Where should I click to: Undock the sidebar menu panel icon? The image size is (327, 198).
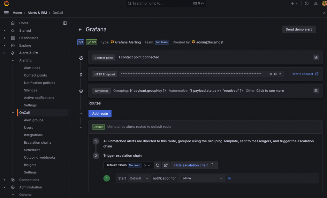point(65,23)
